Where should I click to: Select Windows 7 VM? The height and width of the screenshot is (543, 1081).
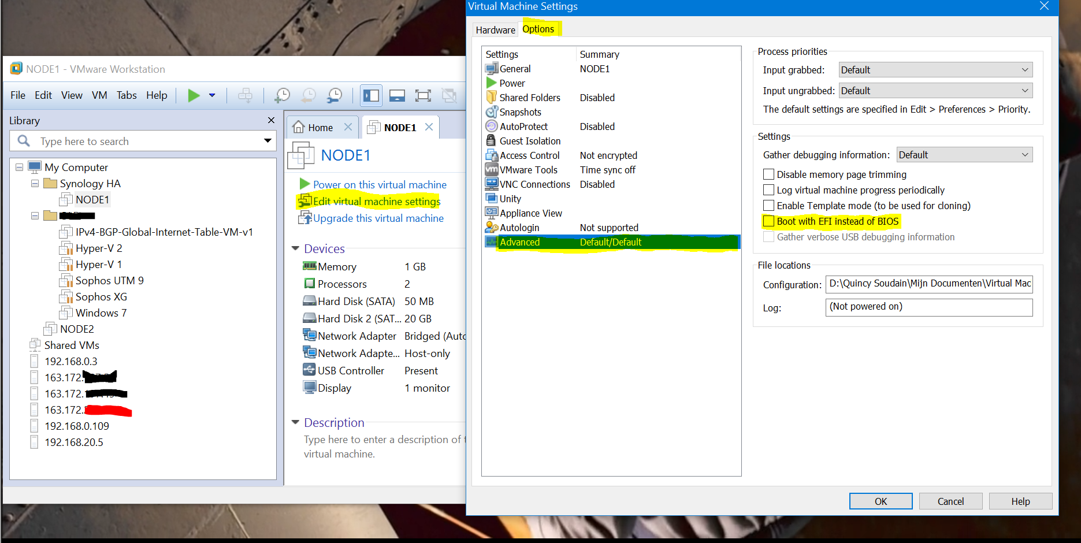tap(101, 313)
